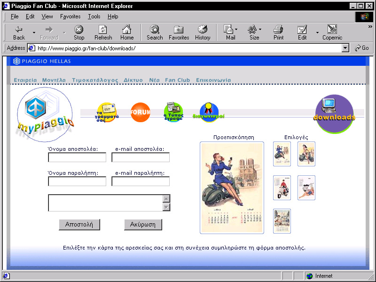Open the Edit menu in the menu bar
Viewport: 376px width, 282px height.
coord(30,16)
